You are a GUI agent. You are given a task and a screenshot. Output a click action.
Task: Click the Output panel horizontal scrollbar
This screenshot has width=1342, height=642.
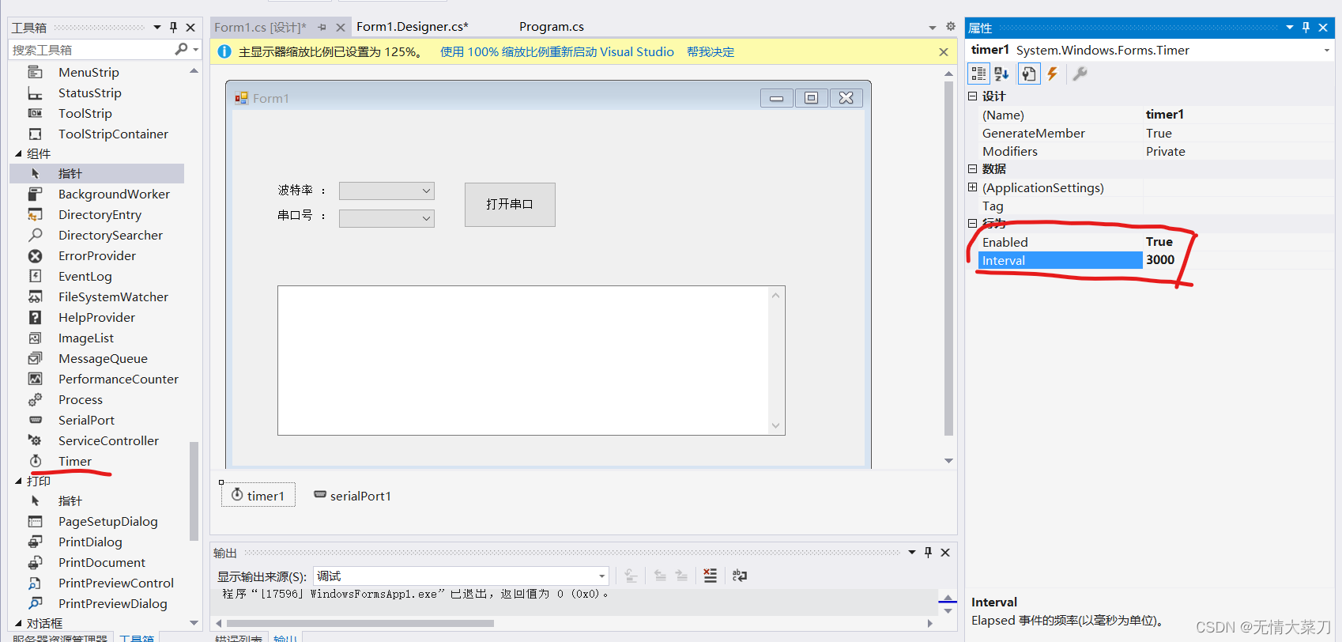click(360, 623)
